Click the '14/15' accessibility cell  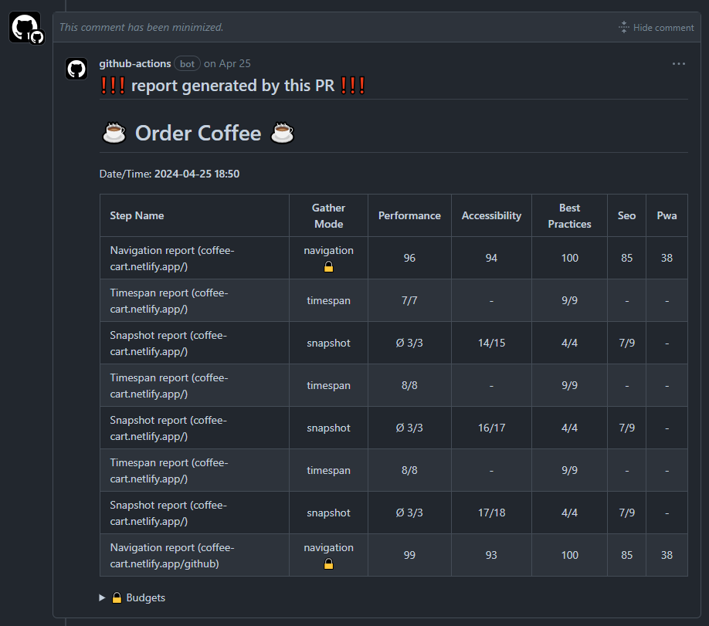tap(491, 343)
